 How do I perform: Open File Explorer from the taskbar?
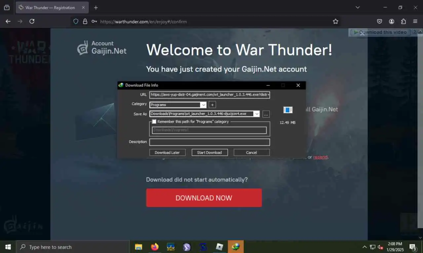pyautogui.click(x=138, y=247)
